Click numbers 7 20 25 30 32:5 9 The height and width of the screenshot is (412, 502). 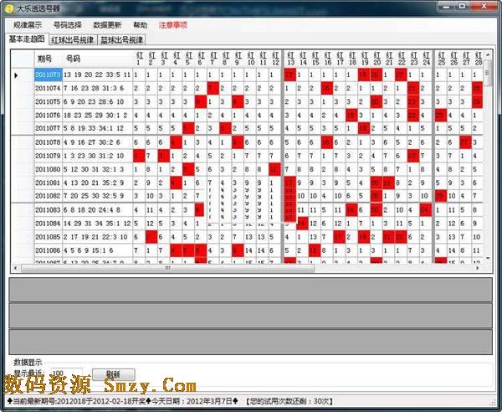(x=94, y=196)
